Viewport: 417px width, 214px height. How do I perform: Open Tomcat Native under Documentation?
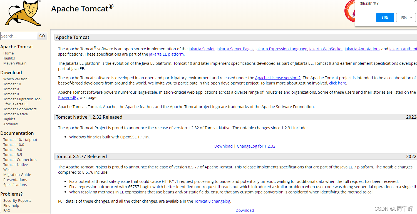point(16,165)
